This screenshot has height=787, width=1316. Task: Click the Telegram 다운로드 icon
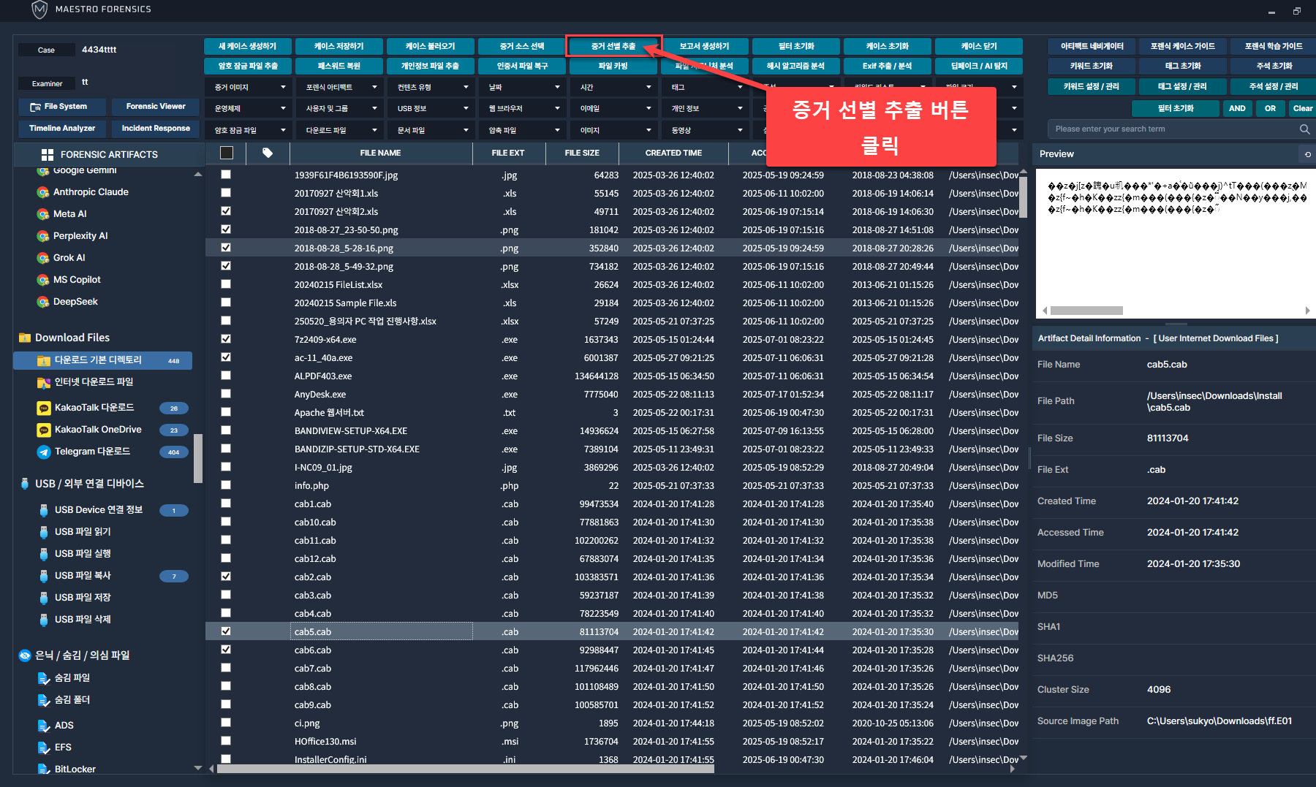pos(44,452)
